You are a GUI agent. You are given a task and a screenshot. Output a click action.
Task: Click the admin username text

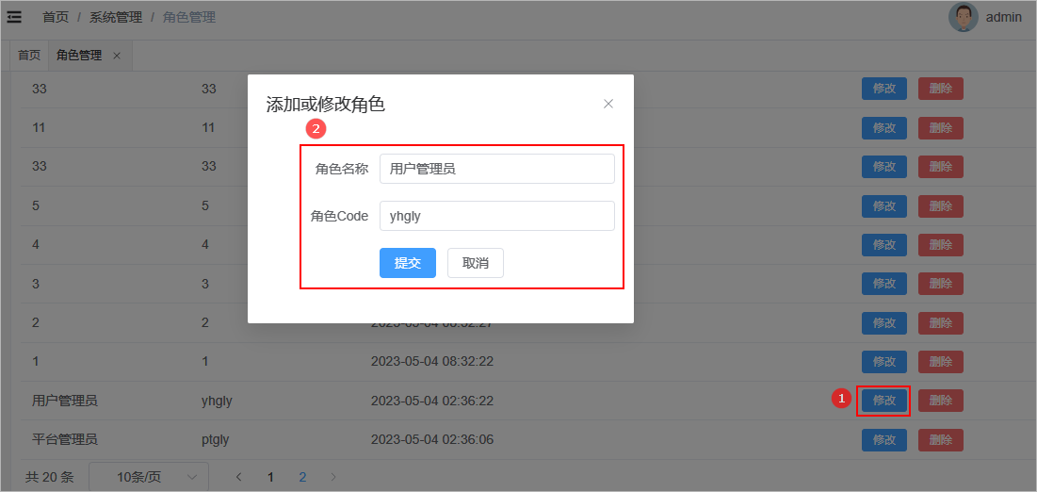pyautogui.click(x=1003, y=17)
